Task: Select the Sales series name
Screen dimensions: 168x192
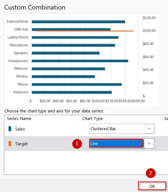Action: coord(20,129)
